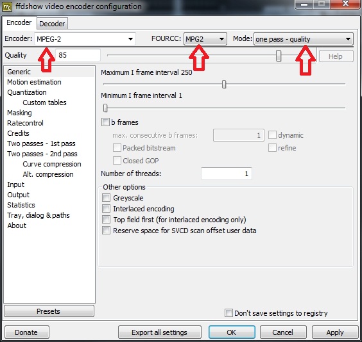The height and width of the screenshot is (342, 362).
Task: Open the Quantization settings page
Action: [27, 92]
